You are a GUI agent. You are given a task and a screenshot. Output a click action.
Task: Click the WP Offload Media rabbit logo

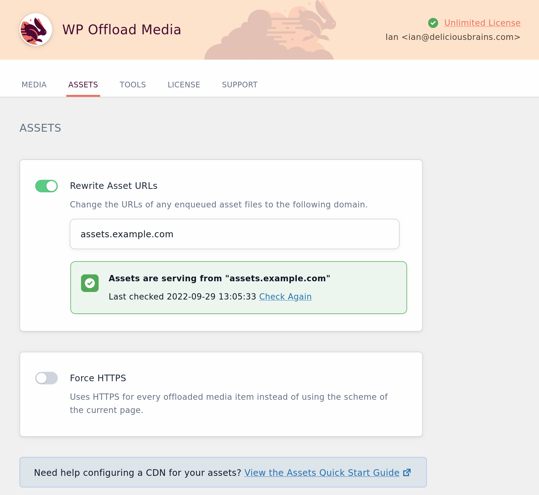[36, 30]
